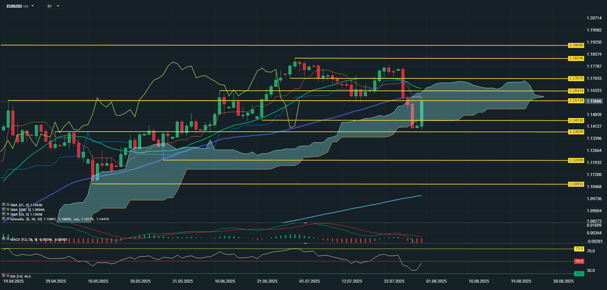Select the 1.10651 horizontal line price label
Viewport: 607px width, 290px height.
[576, 184]
